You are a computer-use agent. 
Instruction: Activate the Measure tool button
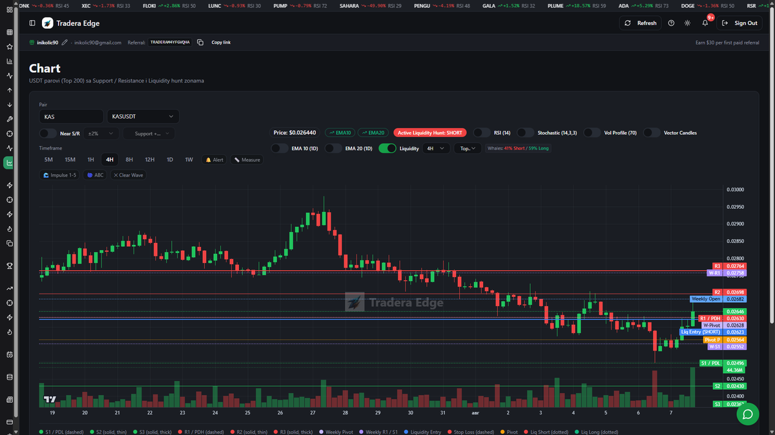pyautogui.click(x=247, y=159)
